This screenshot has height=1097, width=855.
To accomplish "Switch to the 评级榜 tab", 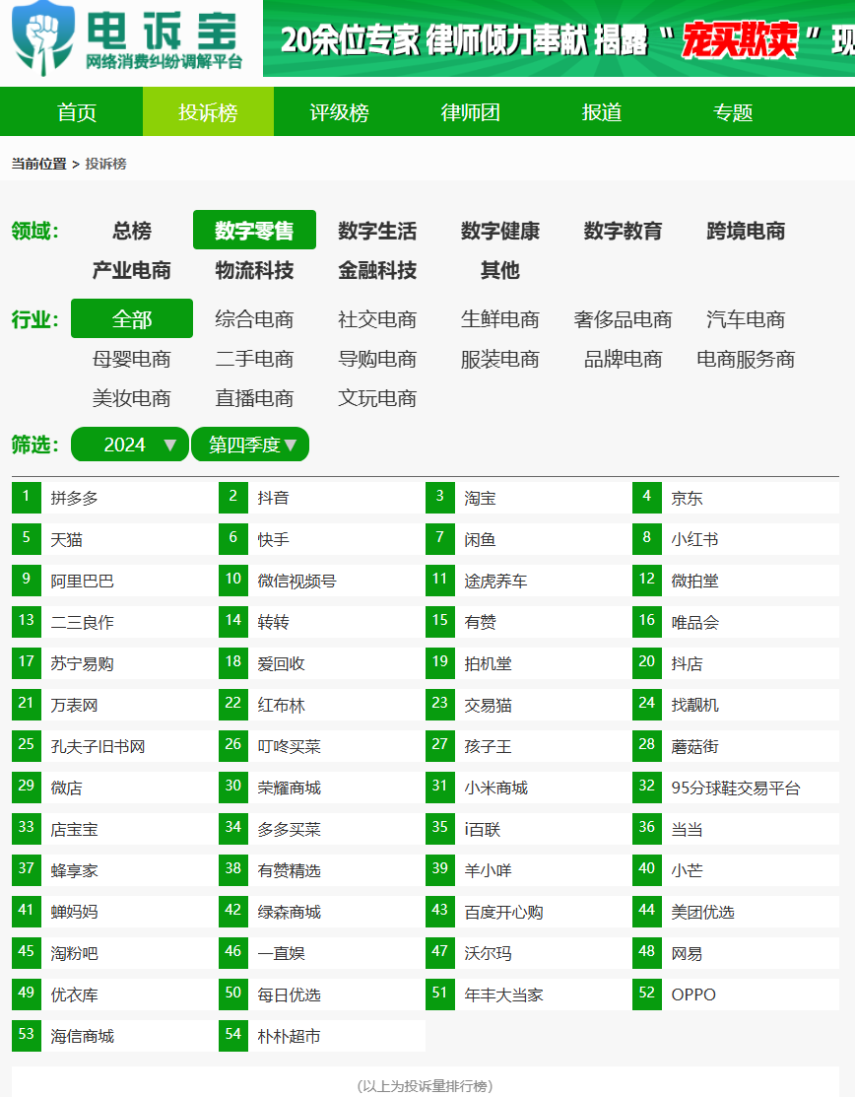I will click(x=339, y=112).
